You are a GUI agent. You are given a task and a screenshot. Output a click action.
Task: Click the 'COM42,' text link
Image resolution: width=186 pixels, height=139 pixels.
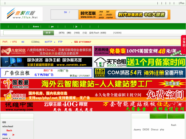click(x=36, y=42)
